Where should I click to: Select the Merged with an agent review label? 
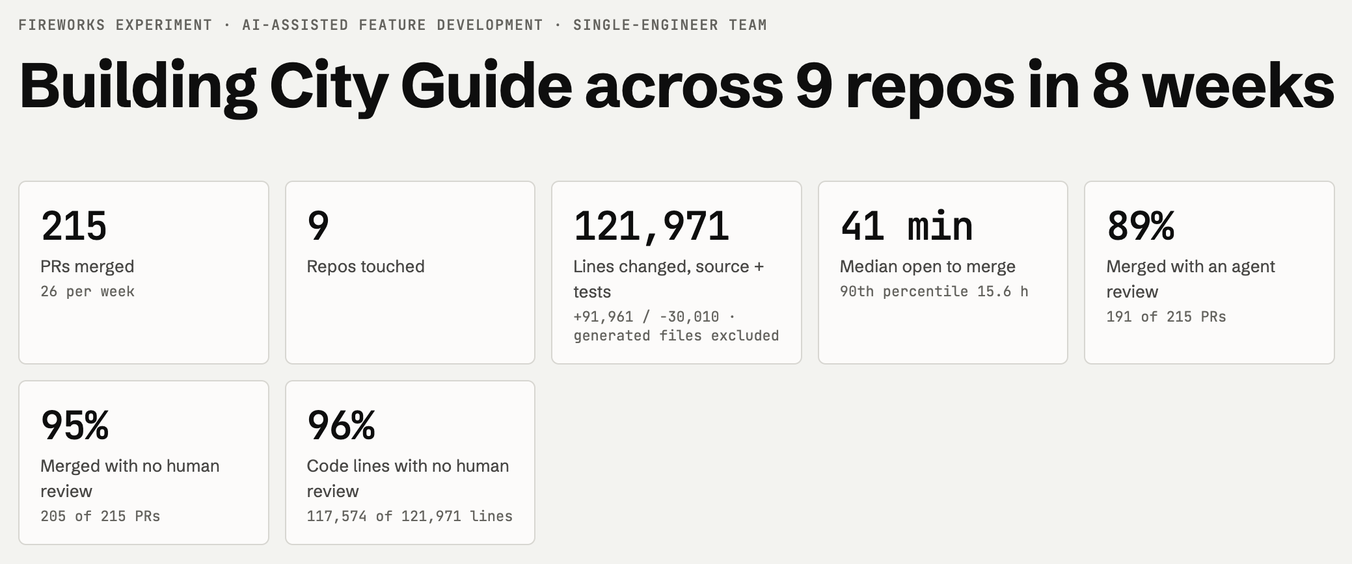pyautogui.click(x=1190, y=279)
